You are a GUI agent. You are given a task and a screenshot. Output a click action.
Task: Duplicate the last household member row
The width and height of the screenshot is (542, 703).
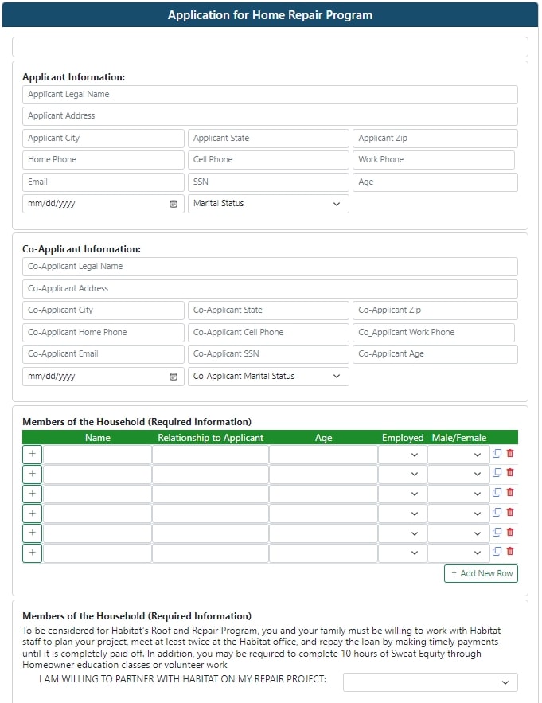(497, 552)
